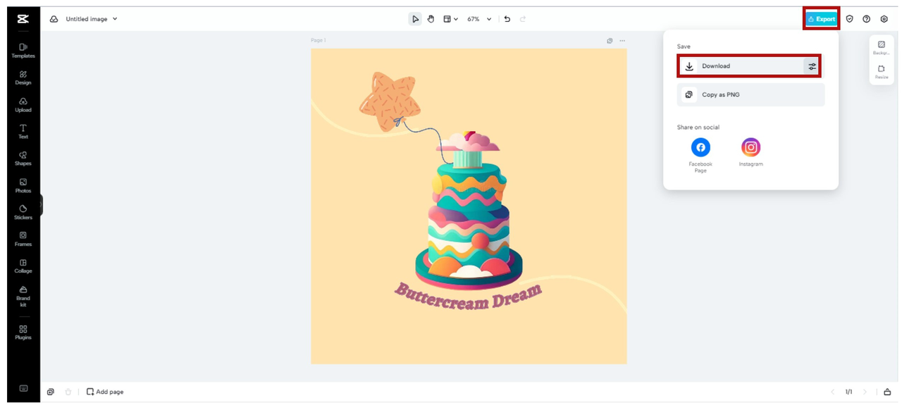Click the keyboard shortcuts icon at sidebar bottom
This screenshot has width=902, height=410.
[23, 388]
